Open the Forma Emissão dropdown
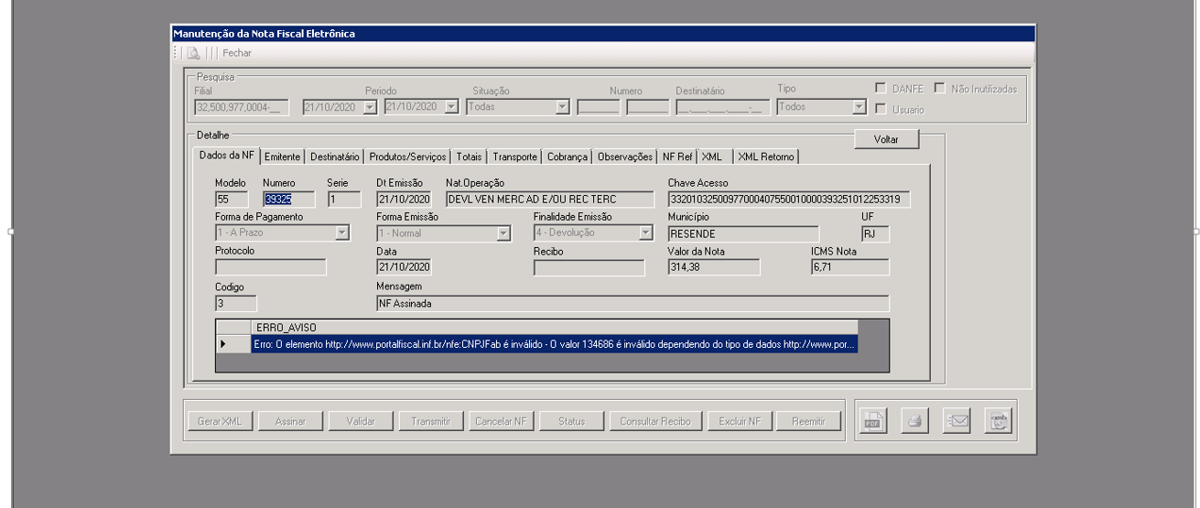The width and height of the screenshot is (1200, 508). (503, 232)
